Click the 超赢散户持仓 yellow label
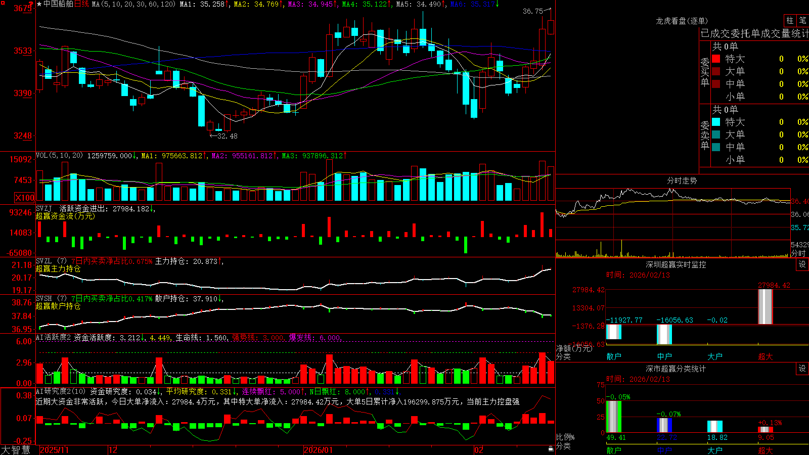The height and width of the screenshot is (455, 809). 58,306
